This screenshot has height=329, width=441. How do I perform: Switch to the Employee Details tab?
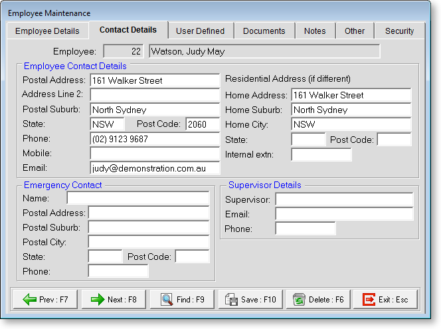(x=47, y=31)
